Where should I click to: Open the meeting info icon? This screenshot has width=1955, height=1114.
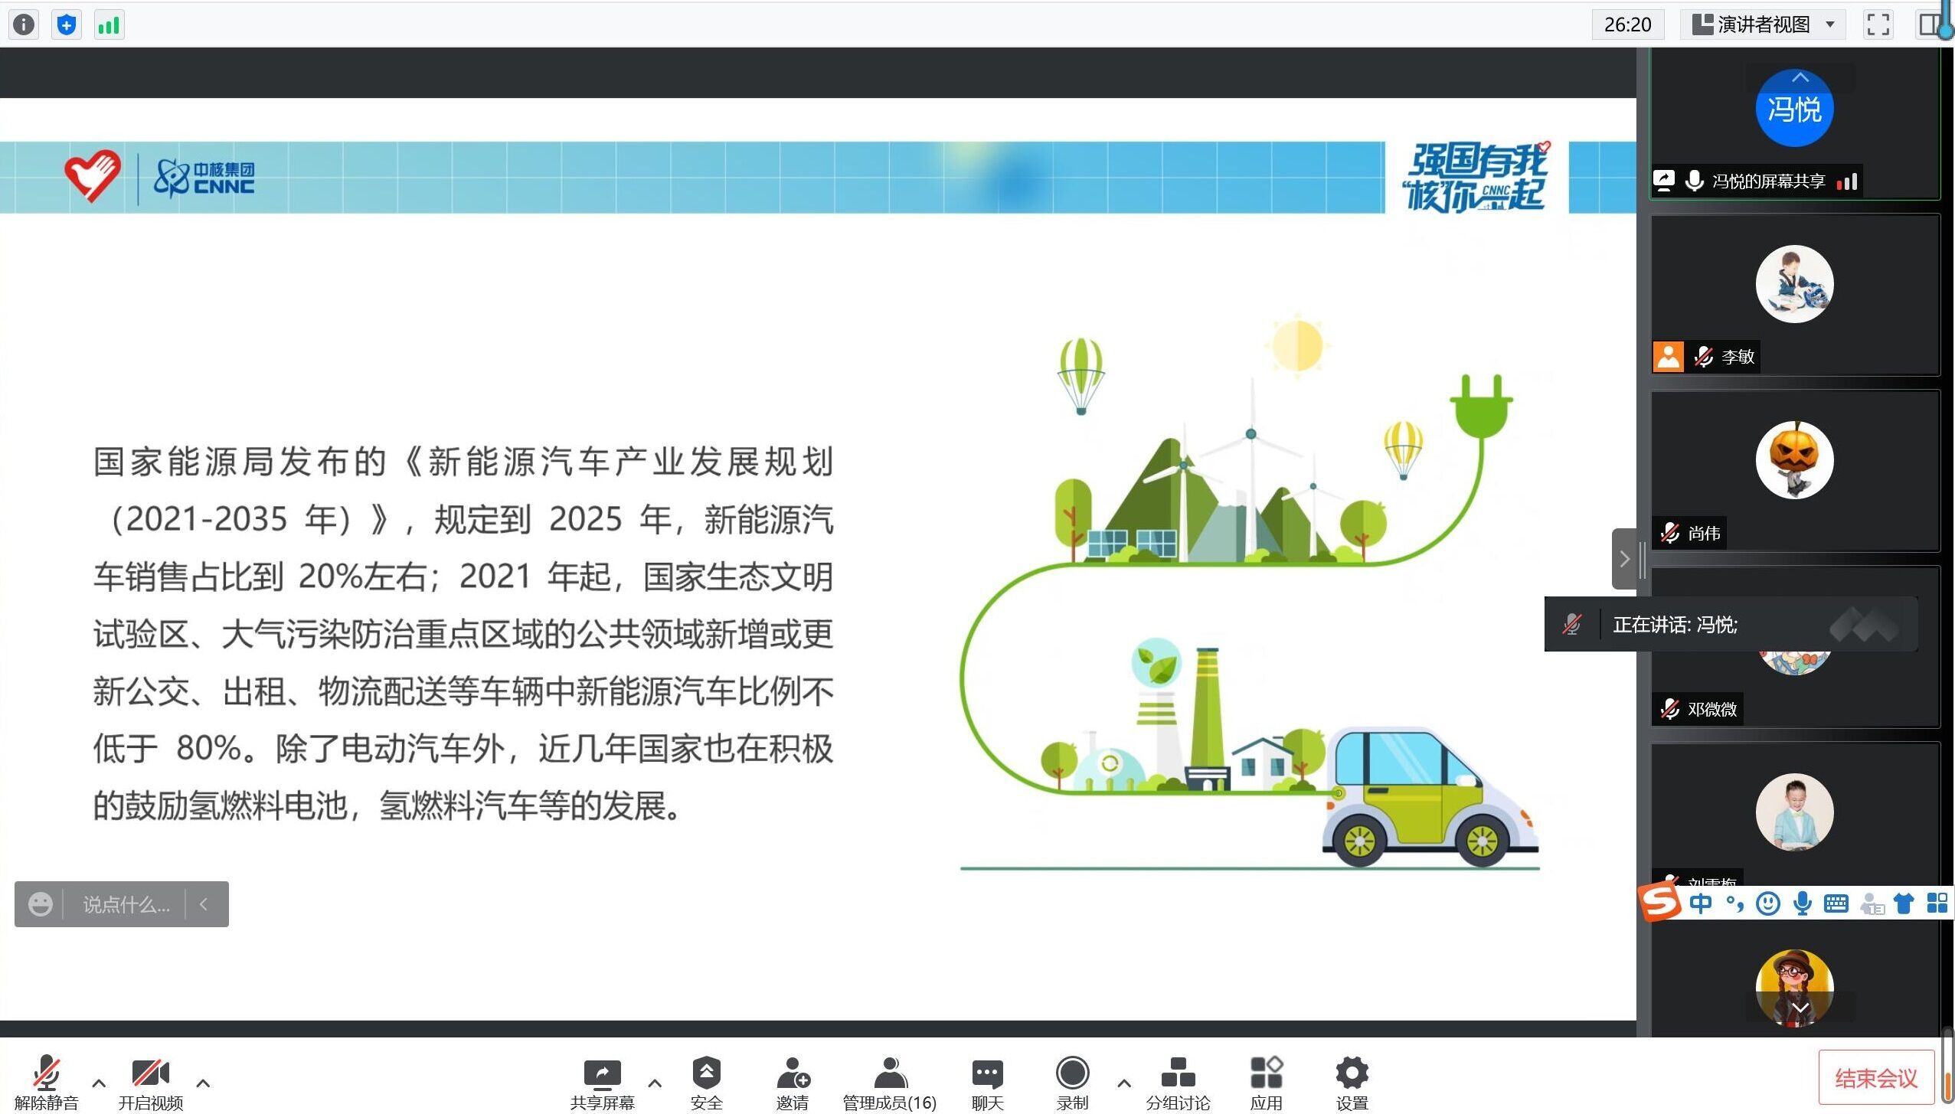point(24,25)
